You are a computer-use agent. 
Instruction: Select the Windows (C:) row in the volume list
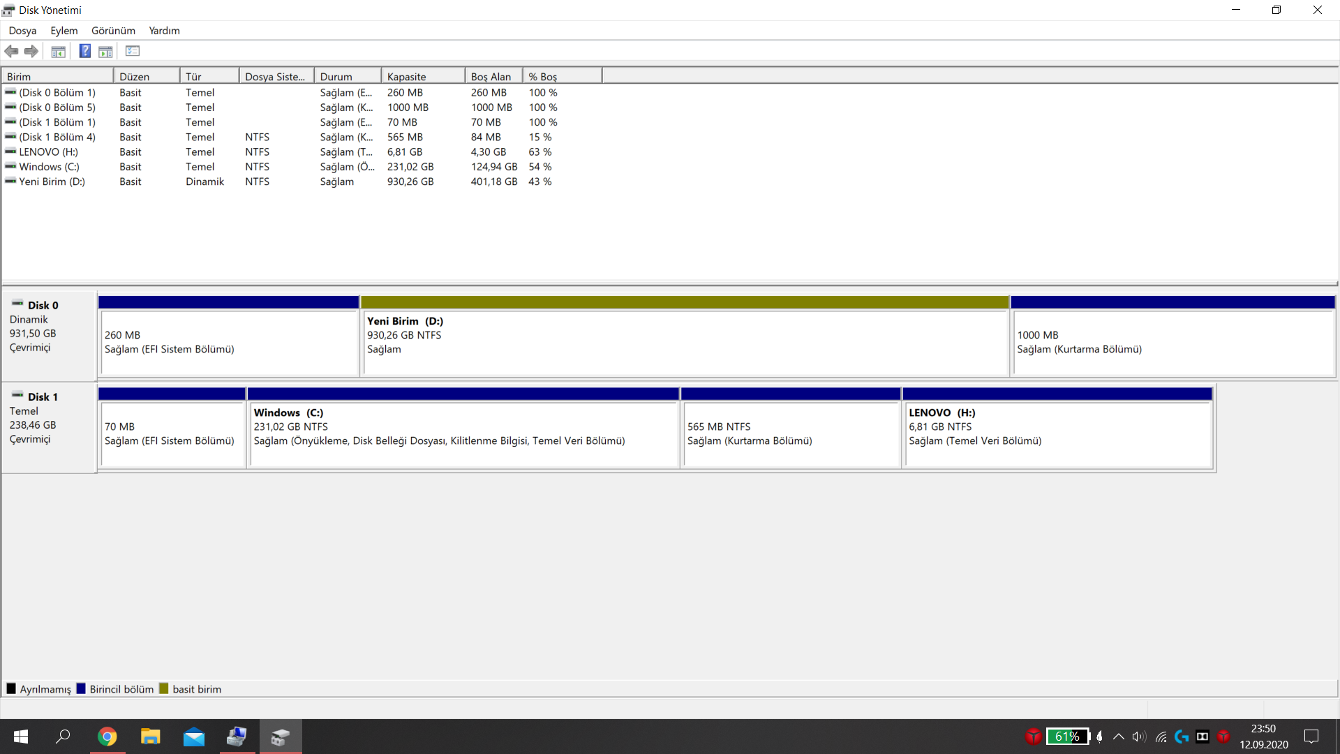point(49,167)
